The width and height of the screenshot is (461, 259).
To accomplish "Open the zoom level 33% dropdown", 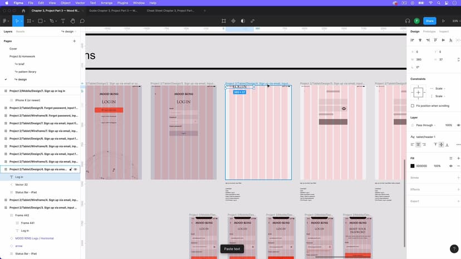I will 455,21.
